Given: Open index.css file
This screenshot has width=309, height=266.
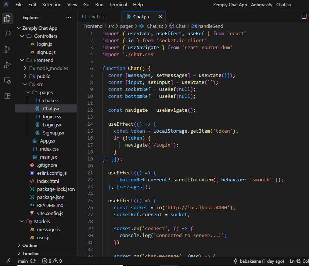Looking at the screenshot, I should 46,149.
